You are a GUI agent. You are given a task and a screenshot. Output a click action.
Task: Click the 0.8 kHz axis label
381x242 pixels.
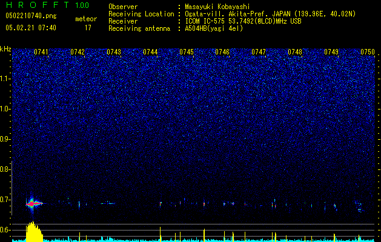5,169
